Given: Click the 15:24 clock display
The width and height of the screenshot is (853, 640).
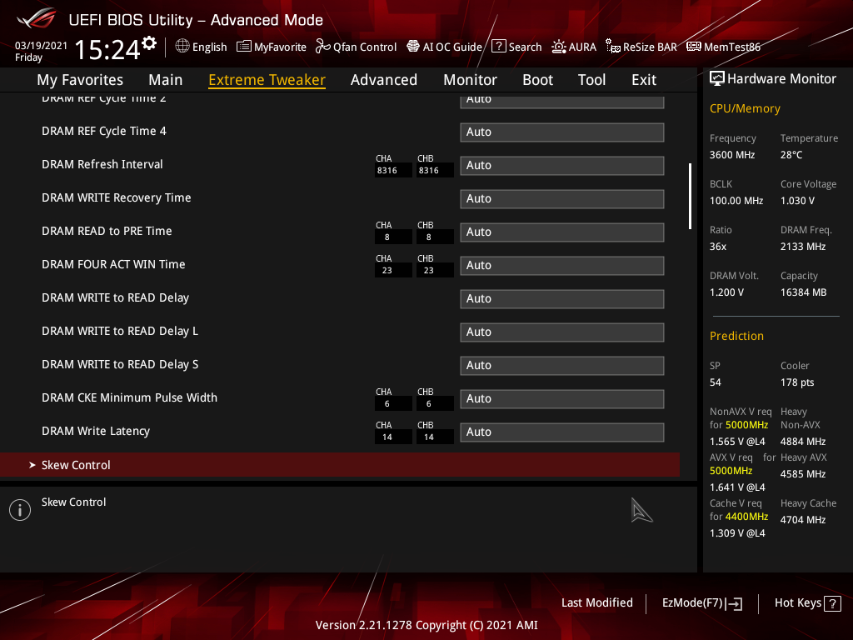Looking at the screenshot, I should (x=107, y=49).
